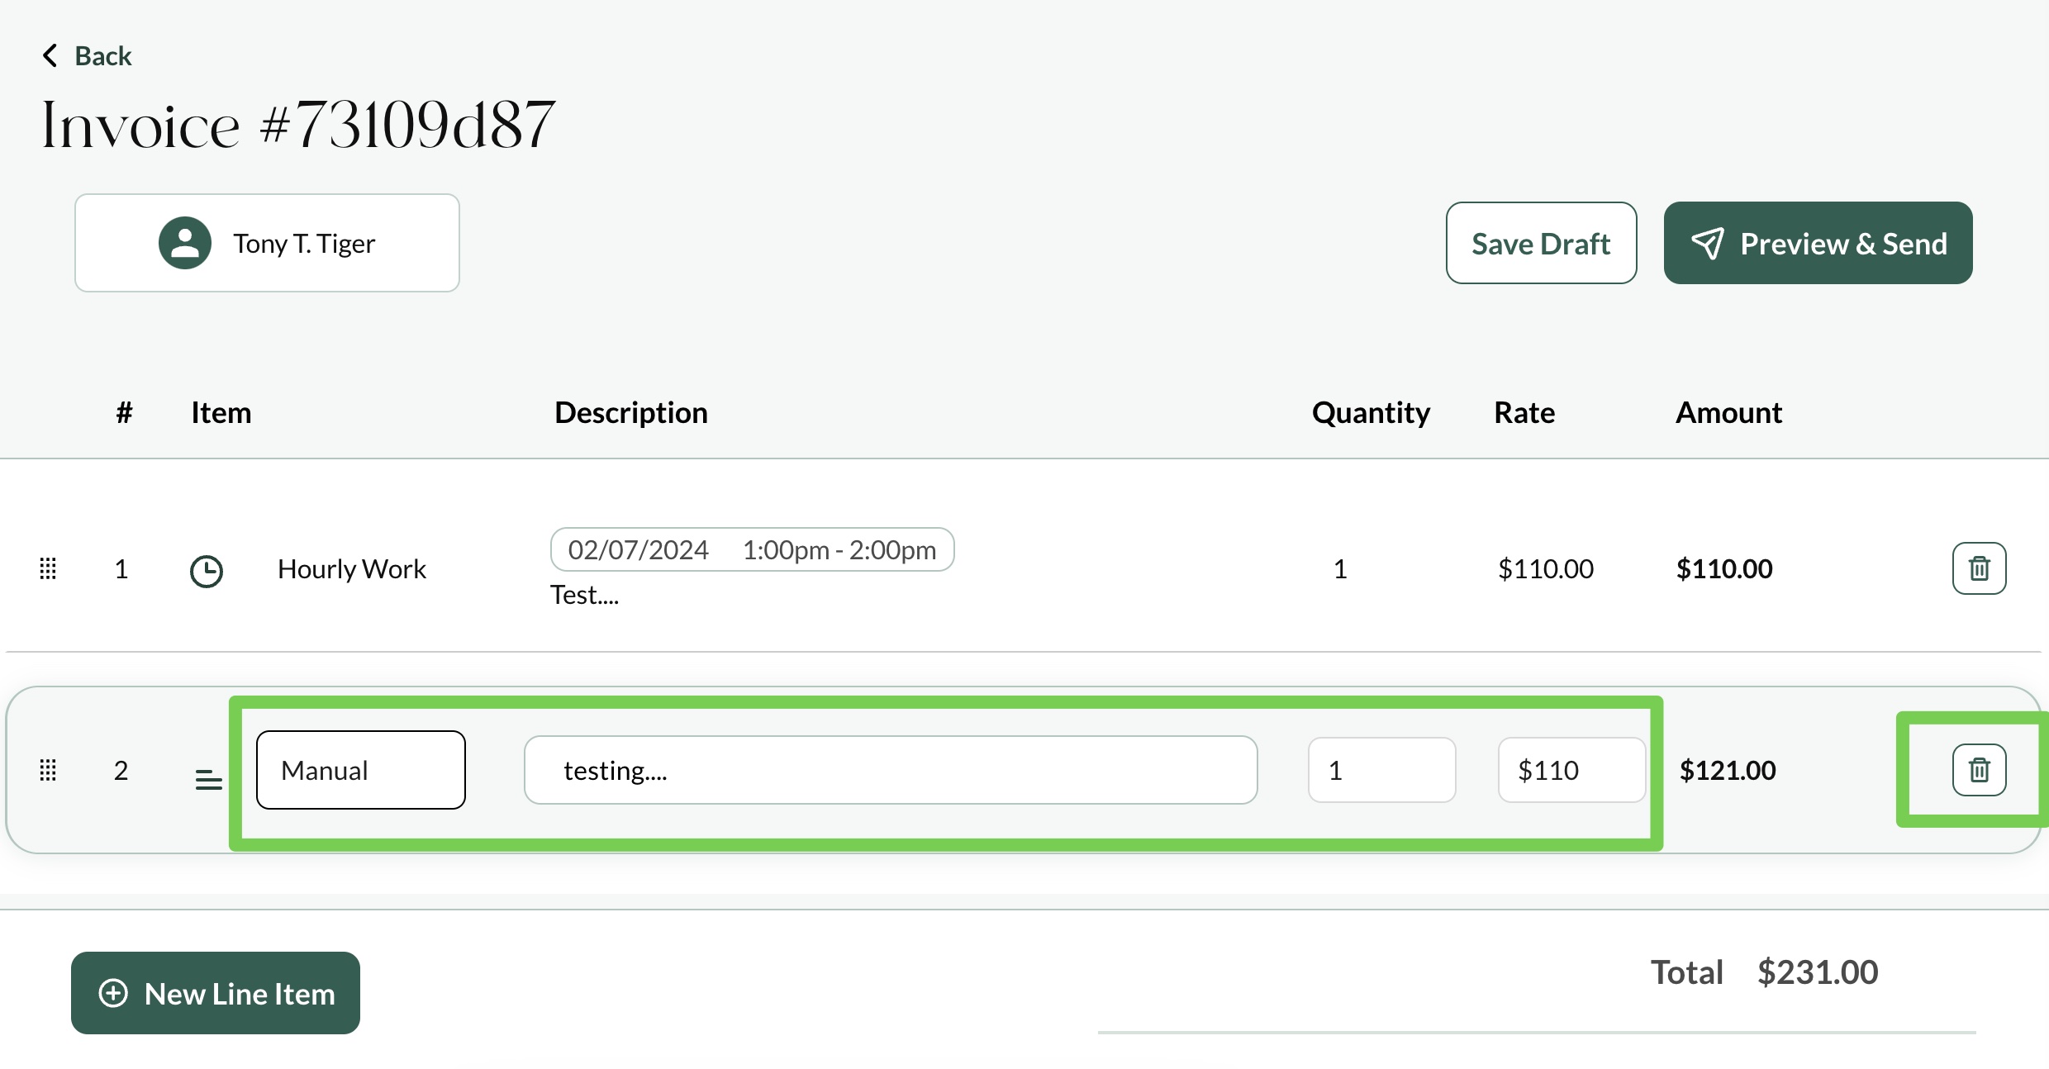Edit the quantity field for item 2
The height and width of the screenshot is (1069, 2049).
(x=1381, y=770)
